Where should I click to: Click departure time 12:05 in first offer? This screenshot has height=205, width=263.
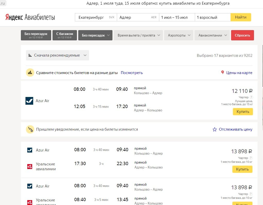(80, 106)
